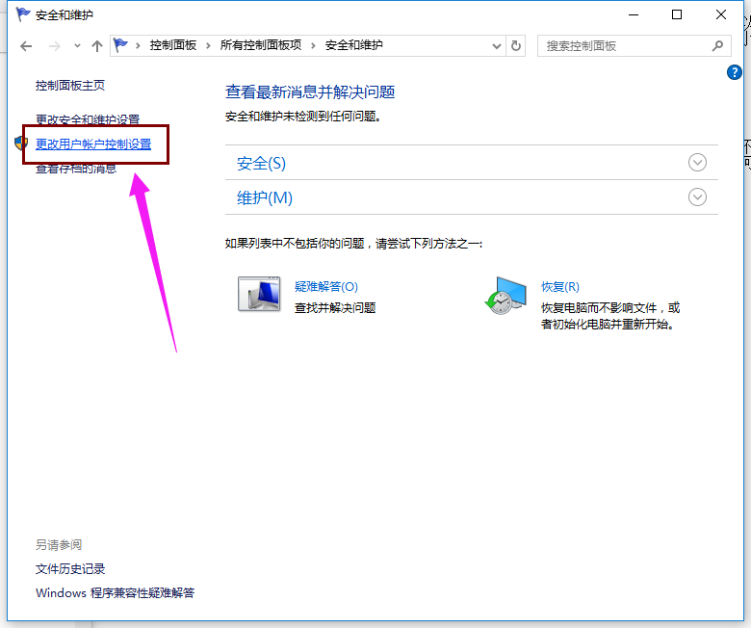The width and height of the screenshot is (751, 628).
Task: Go up one level with the up arrow
Action: point(96,46)
